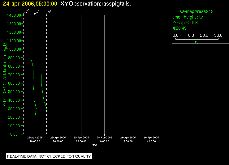229x165 pixels.
Task: Click the yellow timestamp 24-apr-2006,05:00:00
Action: [x=30, y=4]
